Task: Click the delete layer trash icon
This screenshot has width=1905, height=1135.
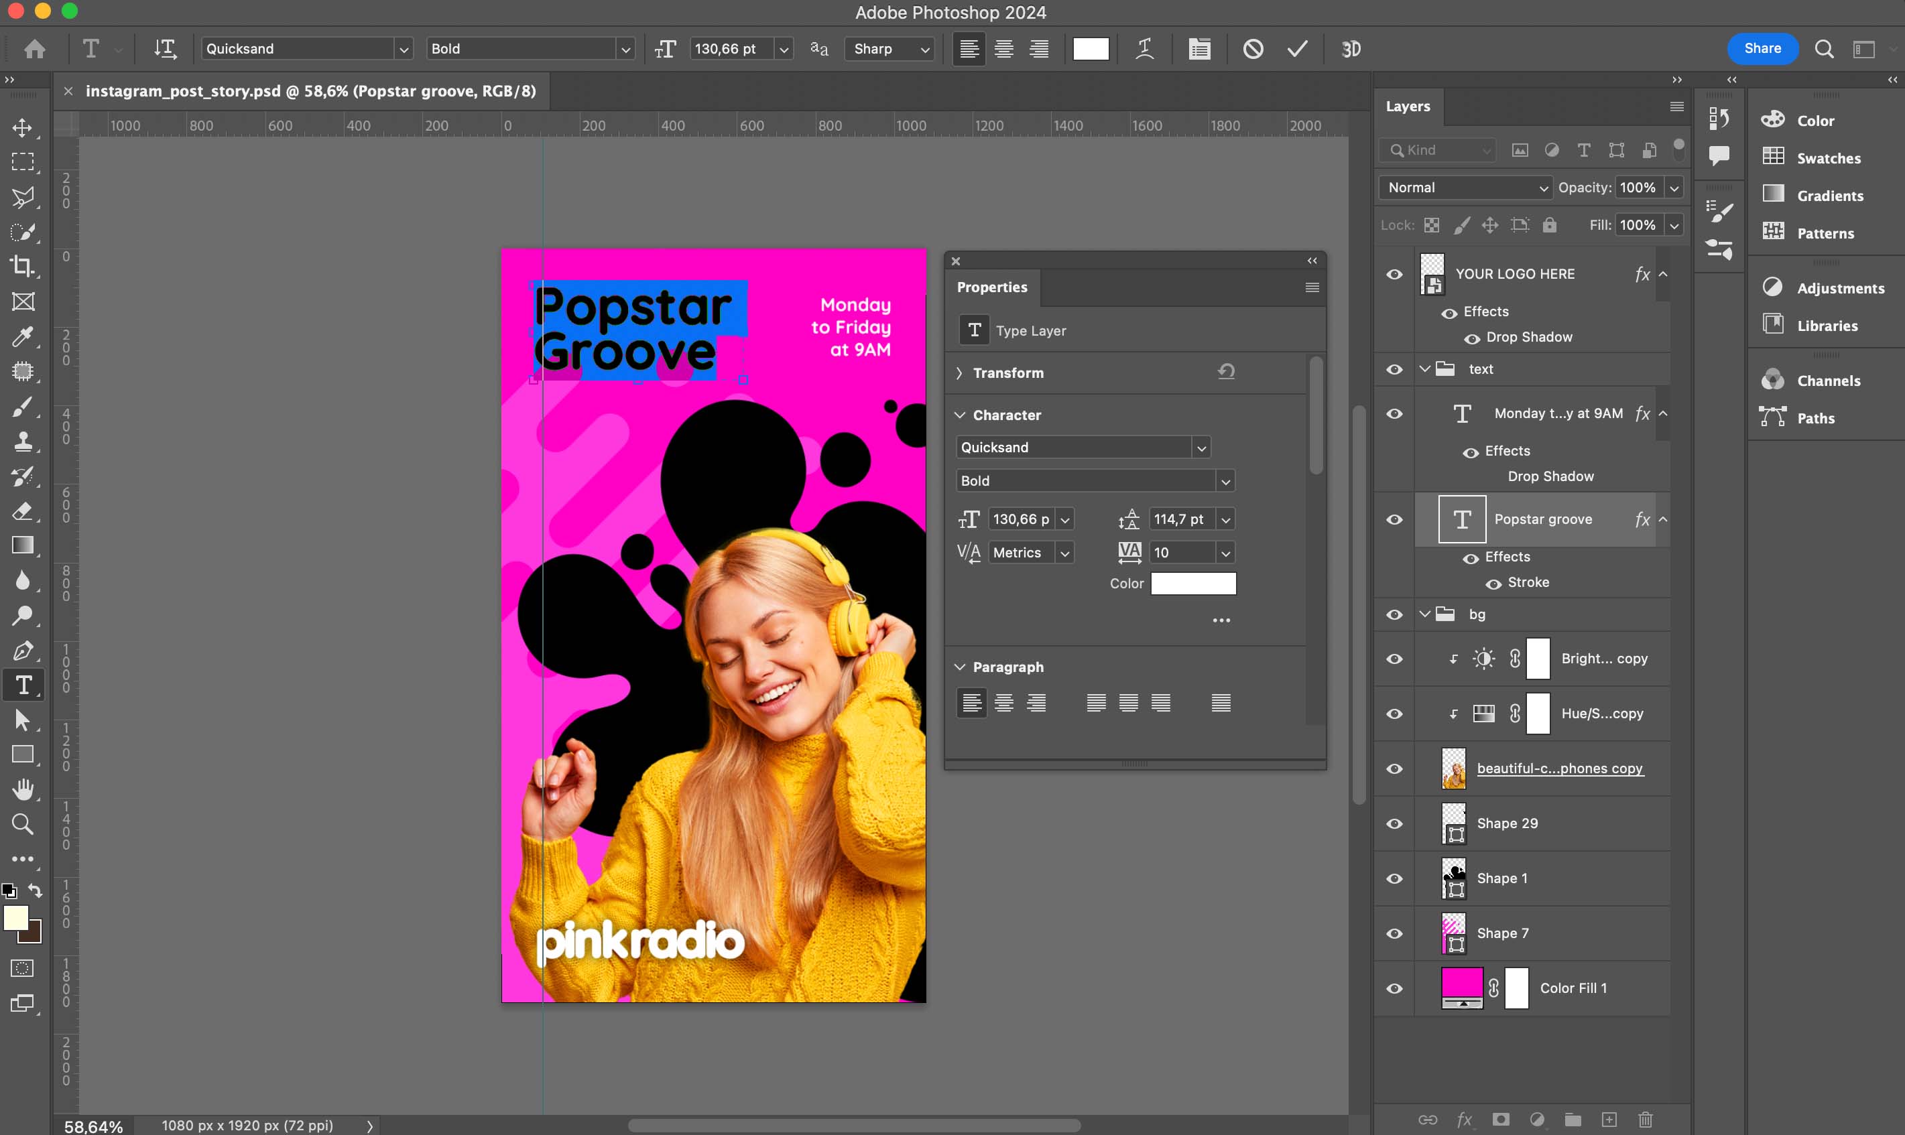Action: (1646, 1120)
